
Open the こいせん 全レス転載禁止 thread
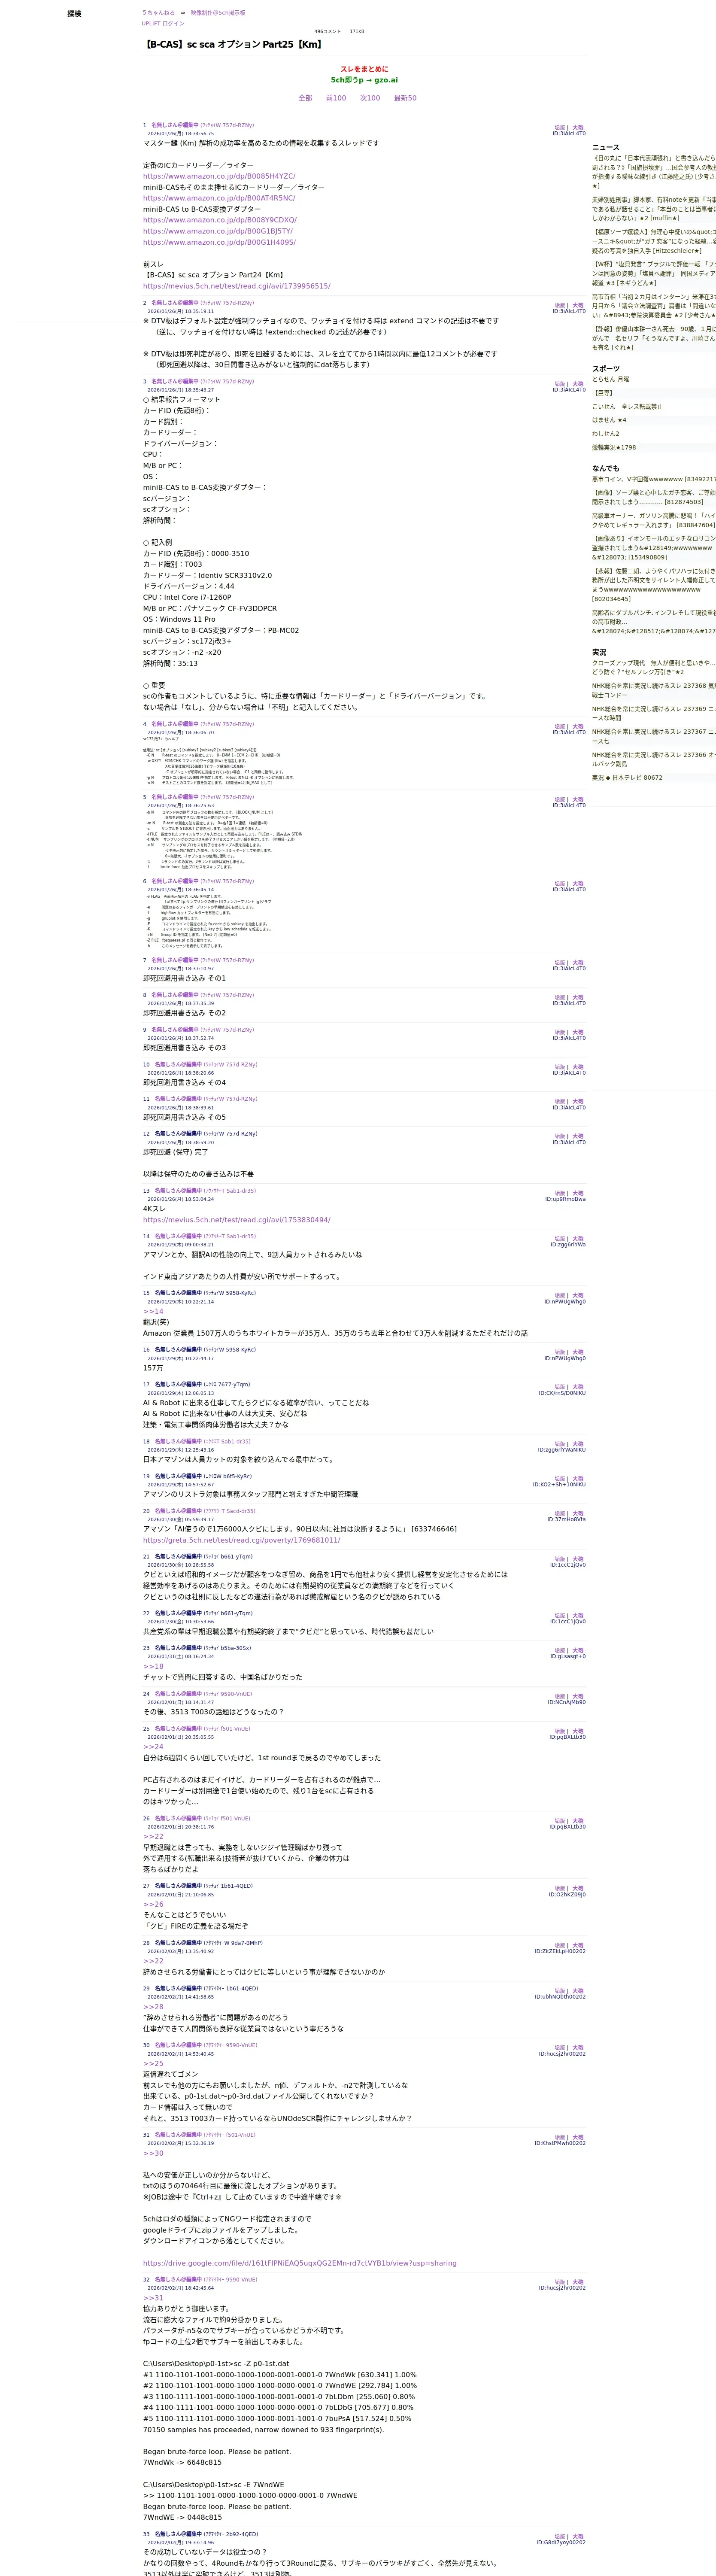coord(627,407)
